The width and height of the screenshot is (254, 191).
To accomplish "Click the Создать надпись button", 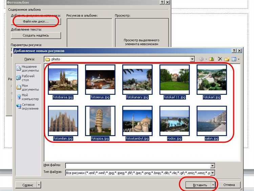I will (36, 35).
